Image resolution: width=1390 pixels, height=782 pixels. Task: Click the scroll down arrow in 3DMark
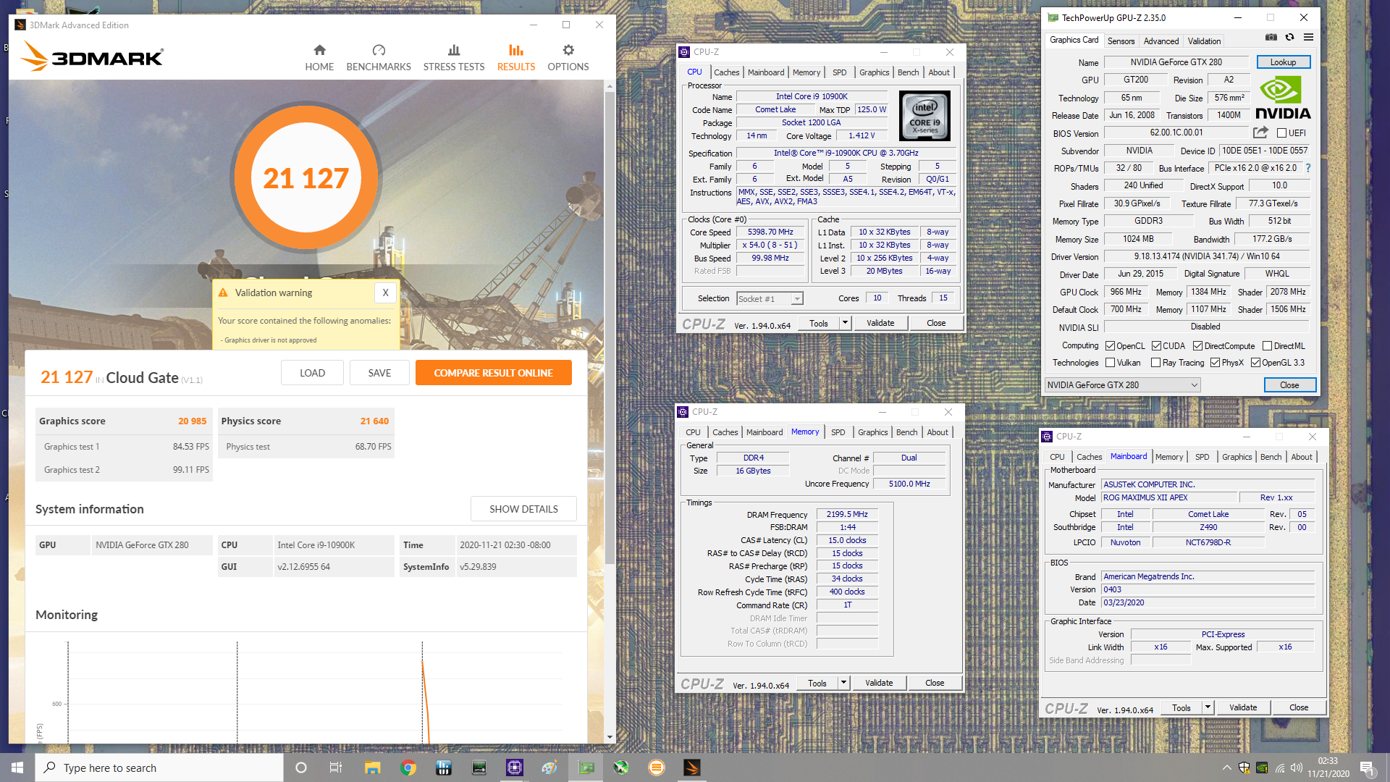pyautogui.click(x=610, y=737)
